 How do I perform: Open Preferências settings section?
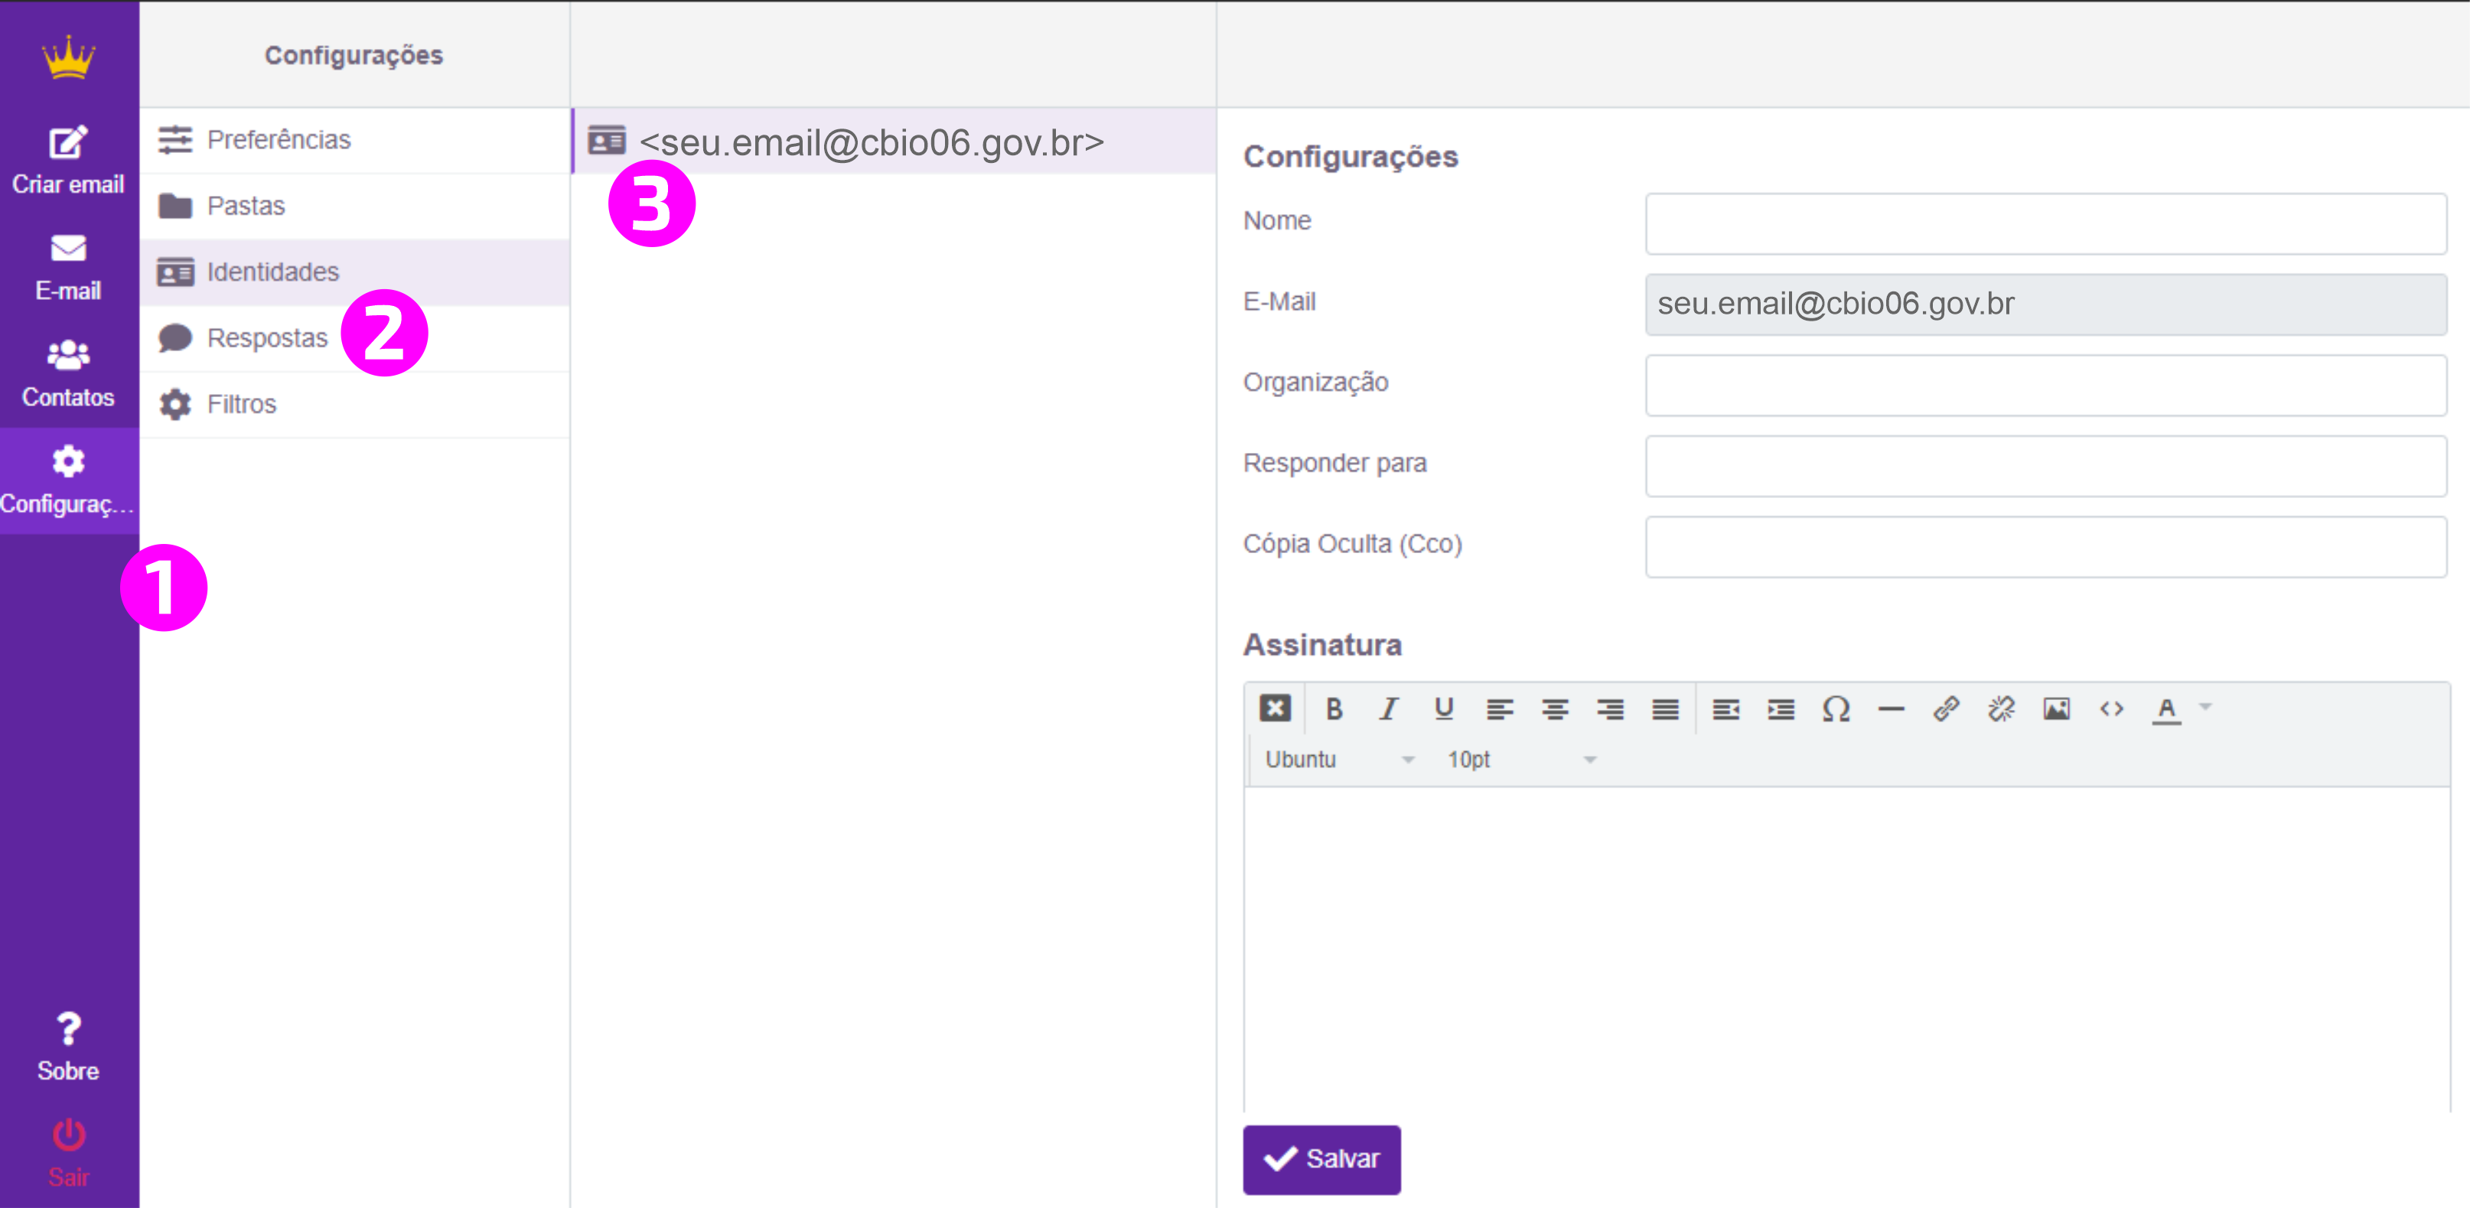(355, 140)
